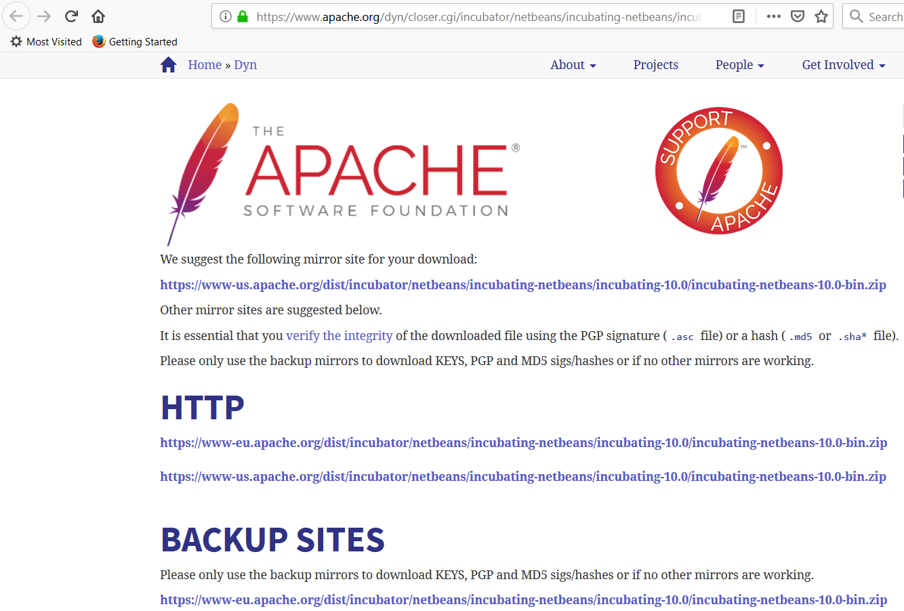904x611 pixels.
Task: Open the suggested www-us mirror download link
Action: pyautogui.click(x=523, y=285)
